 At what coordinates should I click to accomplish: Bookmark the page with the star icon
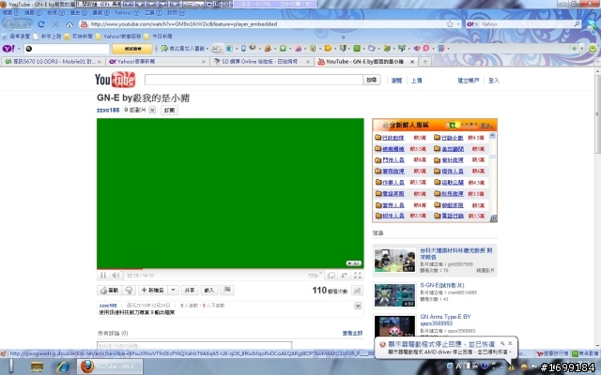tap(450, 24)
